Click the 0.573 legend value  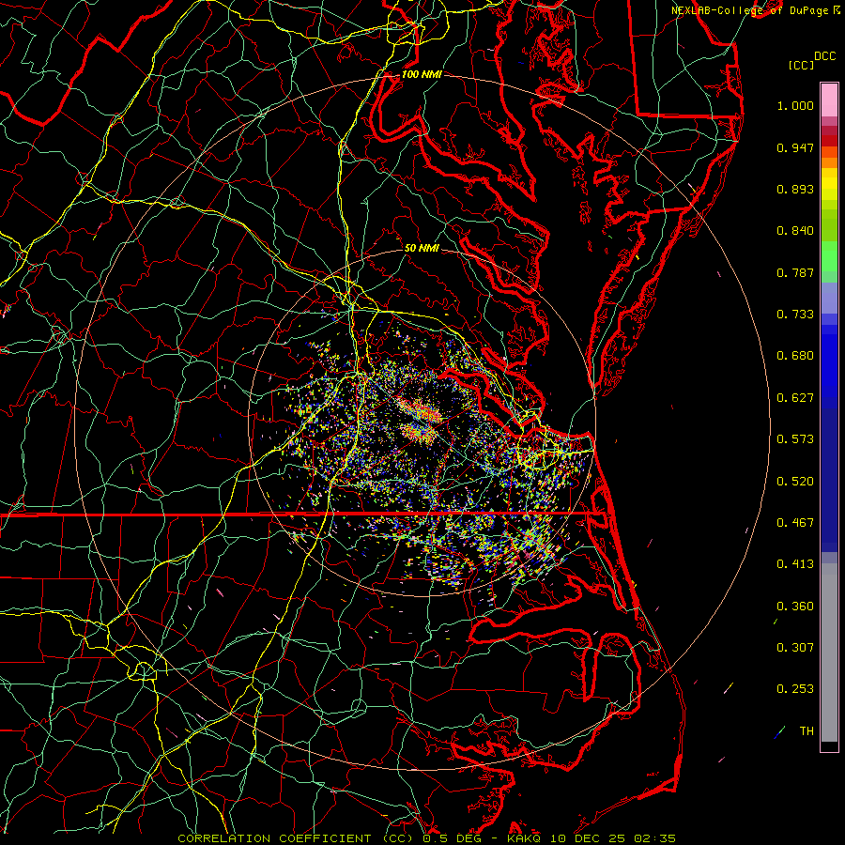click(x=795, y=439)
